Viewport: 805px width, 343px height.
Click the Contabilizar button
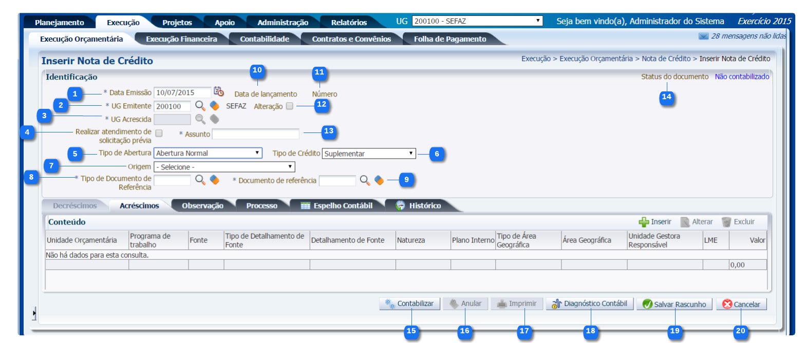(410, 303)
